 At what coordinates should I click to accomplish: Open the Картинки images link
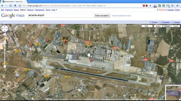point(9,10)
